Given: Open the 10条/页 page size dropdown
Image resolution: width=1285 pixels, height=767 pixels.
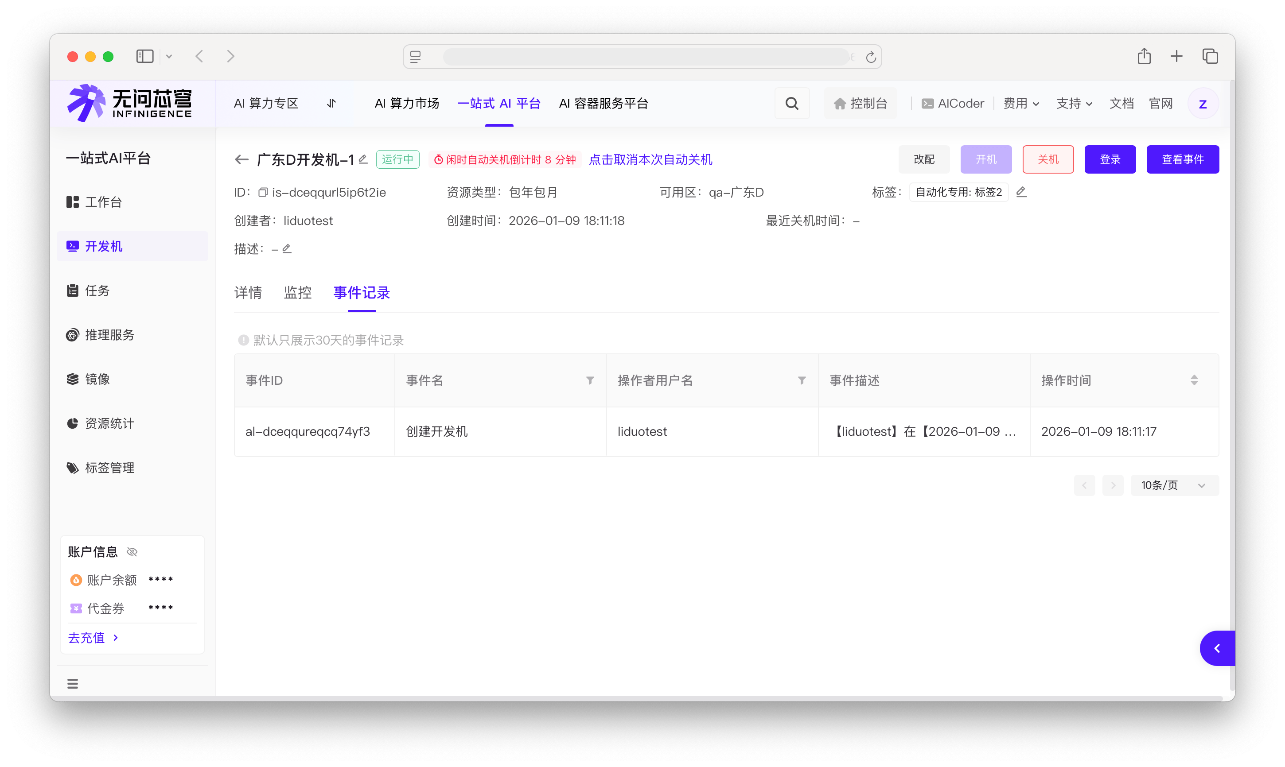Looking at the screenshot, I should click(x=1174, y=485).
